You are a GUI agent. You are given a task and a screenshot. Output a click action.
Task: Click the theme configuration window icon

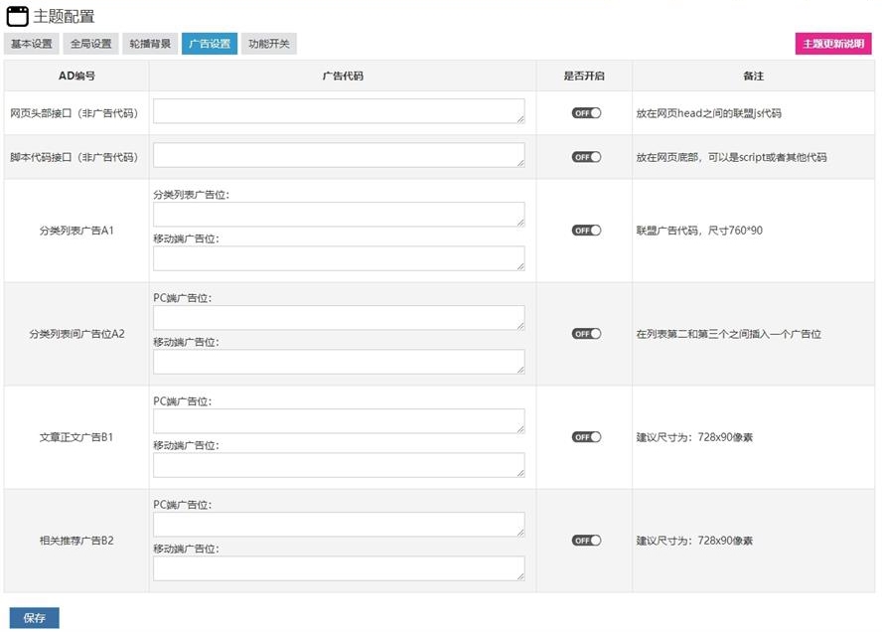(18, 17)
